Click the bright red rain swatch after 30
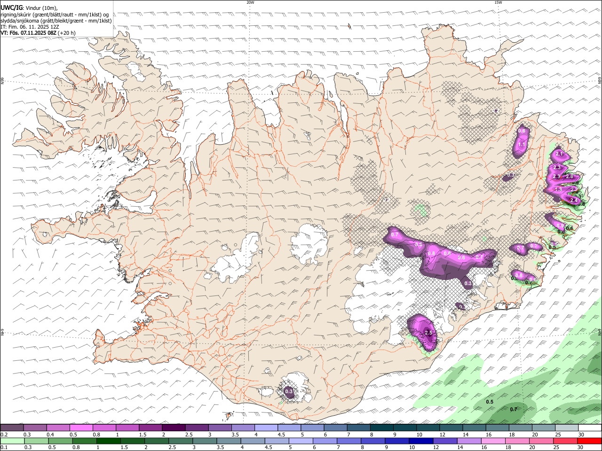 (x=589, y=441)
